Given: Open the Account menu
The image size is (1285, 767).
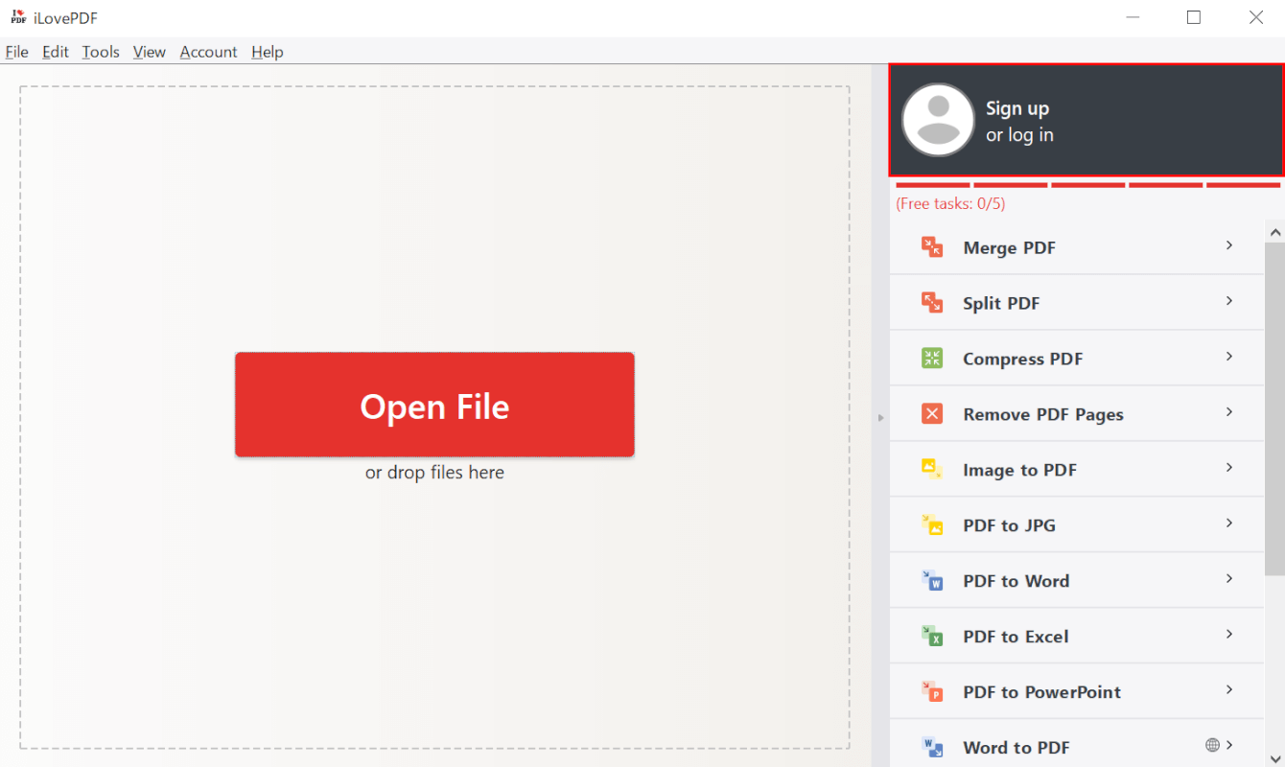Looking at the screenshot, I should point(208,52).
